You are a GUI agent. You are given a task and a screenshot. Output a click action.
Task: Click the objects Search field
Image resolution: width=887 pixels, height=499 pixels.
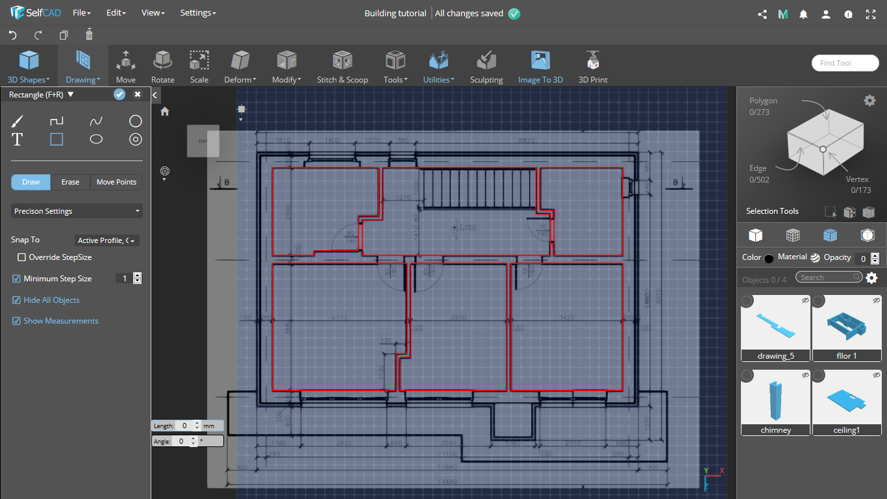coord(830,277)
